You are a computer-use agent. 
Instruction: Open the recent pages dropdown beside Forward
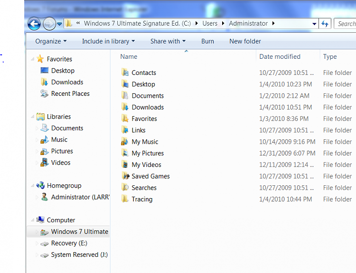(59, 24)
